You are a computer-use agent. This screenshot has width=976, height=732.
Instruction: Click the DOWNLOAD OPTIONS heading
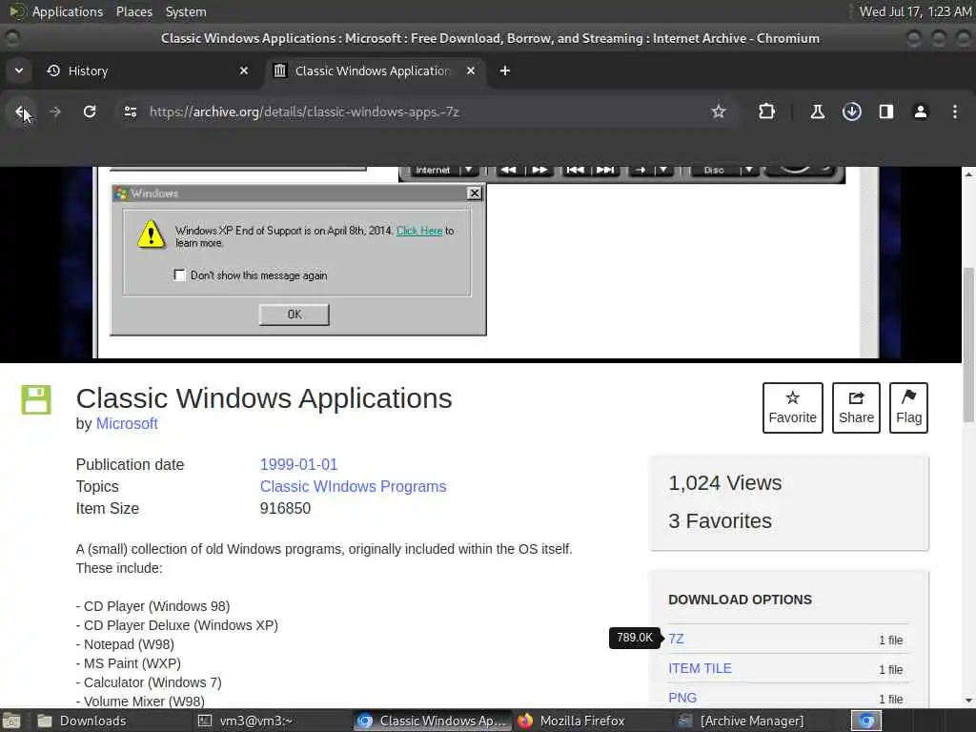[740, 600]
